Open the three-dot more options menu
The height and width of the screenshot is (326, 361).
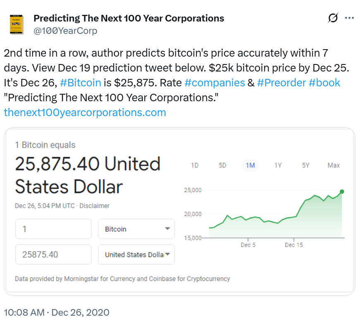pos(350,18)
